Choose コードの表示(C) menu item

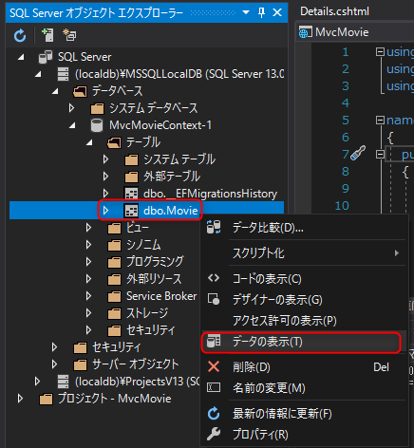coord(304,279)
